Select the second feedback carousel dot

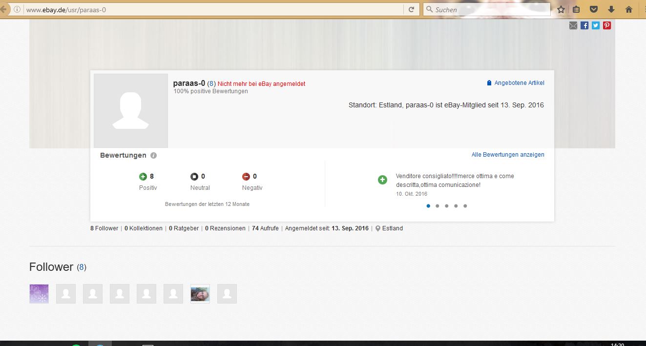(437, 206)
